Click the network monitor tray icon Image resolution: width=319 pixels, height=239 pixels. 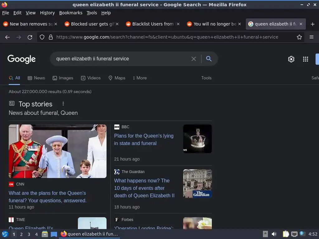pos(294,234)
